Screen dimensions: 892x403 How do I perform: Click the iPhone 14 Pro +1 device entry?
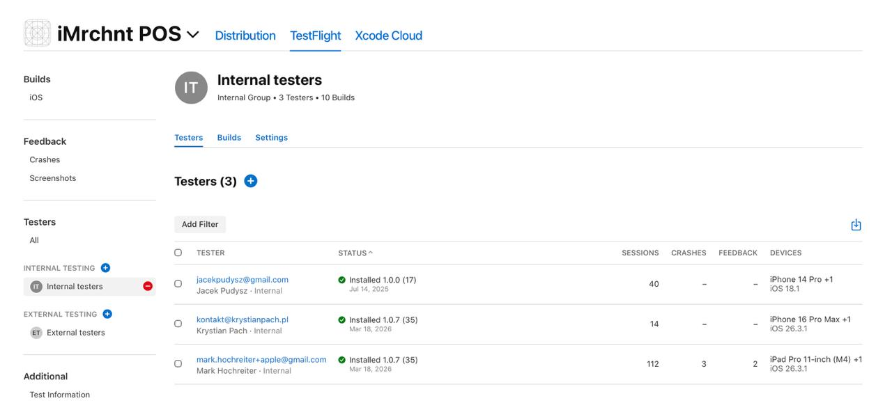click(801, 280)
